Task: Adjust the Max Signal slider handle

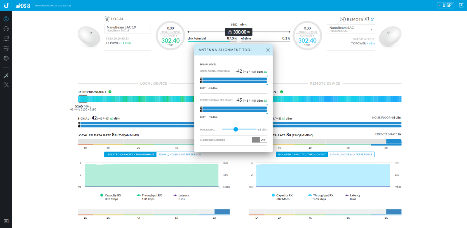Action: click(x=236, y=129)
